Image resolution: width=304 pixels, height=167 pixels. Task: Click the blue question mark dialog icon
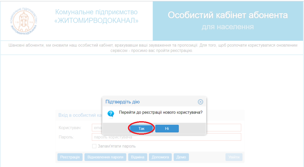[111, 114]
